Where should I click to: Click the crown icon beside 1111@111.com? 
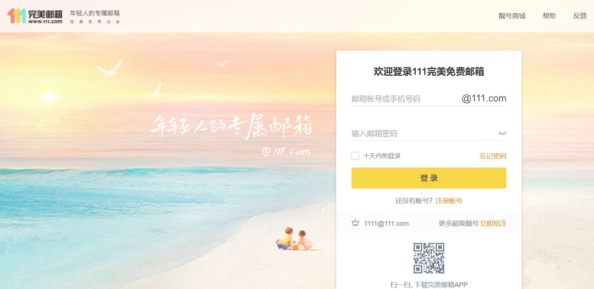click(355, 223)
